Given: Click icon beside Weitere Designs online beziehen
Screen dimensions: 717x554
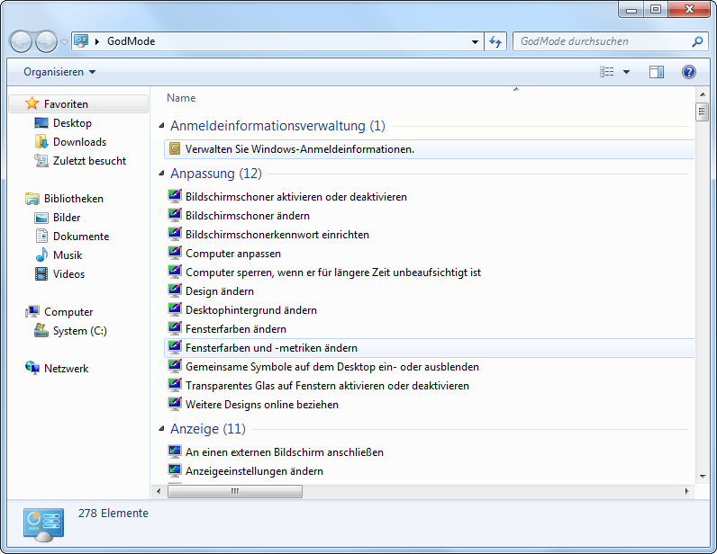Looking at the screenshot, I should [175, 405].
